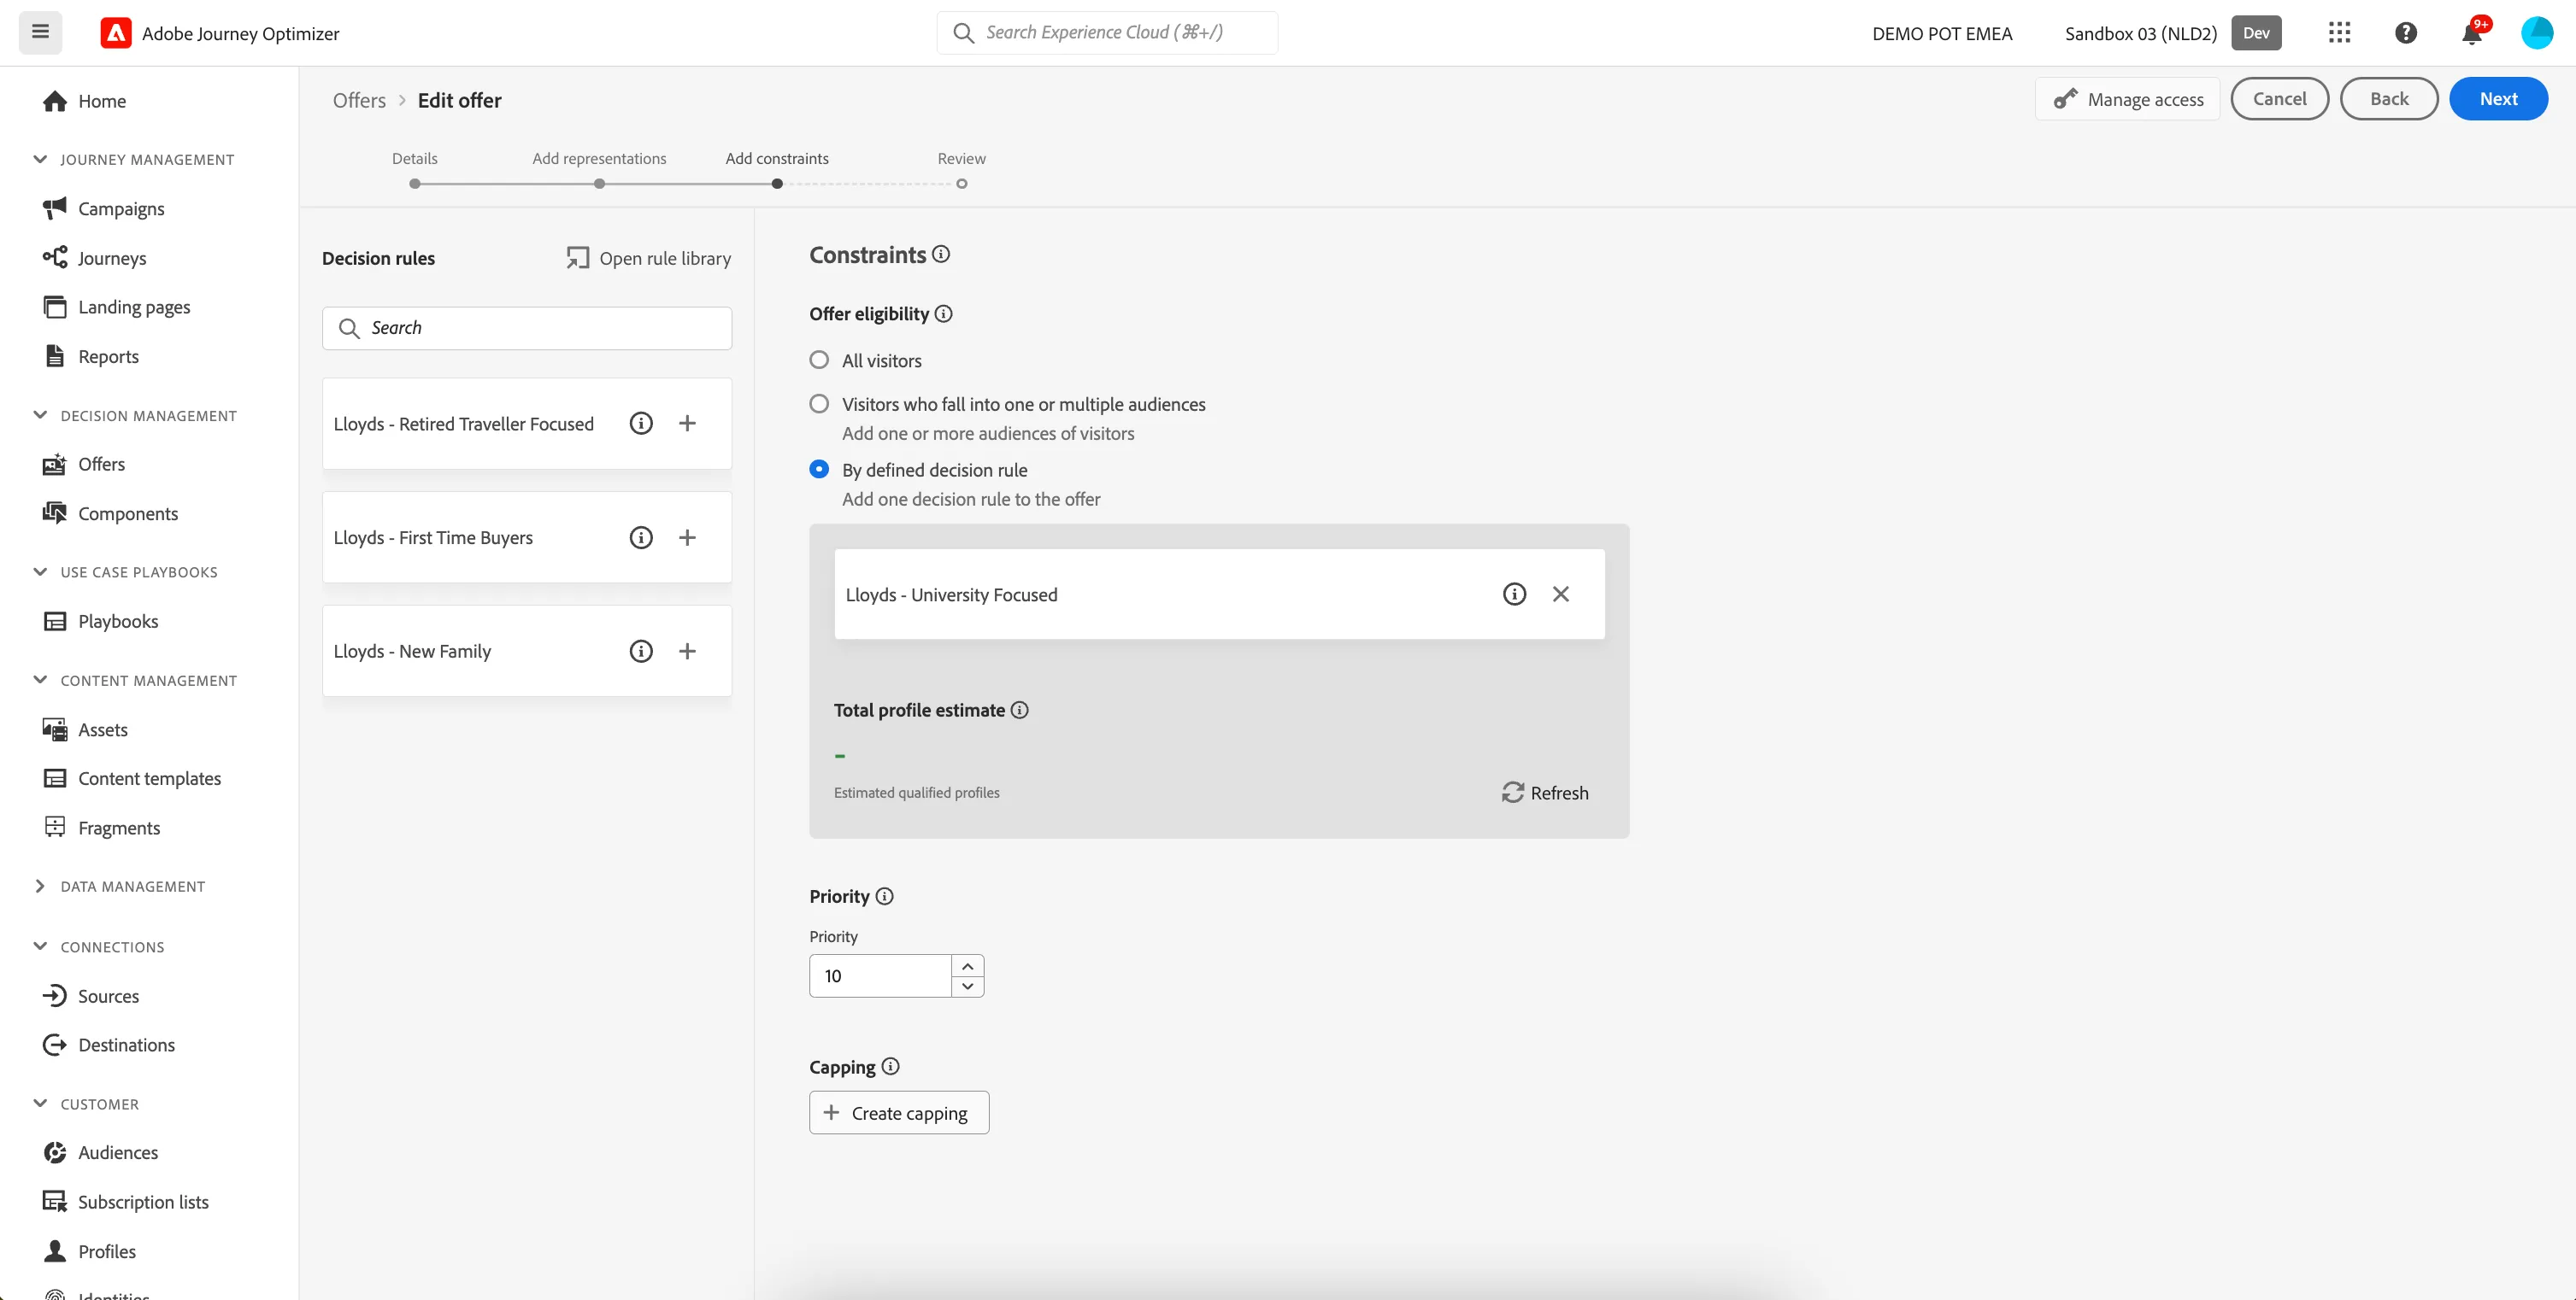Select visitors in one or multiple audiences
2576x1300 pixels.
point(819,404)
